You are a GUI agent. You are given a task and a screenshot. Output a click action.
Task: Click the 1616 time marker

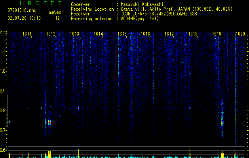pos(145,34)
